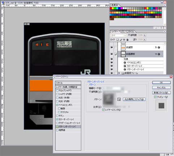174x156 pixels.
Task: Click the effects icon on 武蔵野 layer
Action: [159, 48]
